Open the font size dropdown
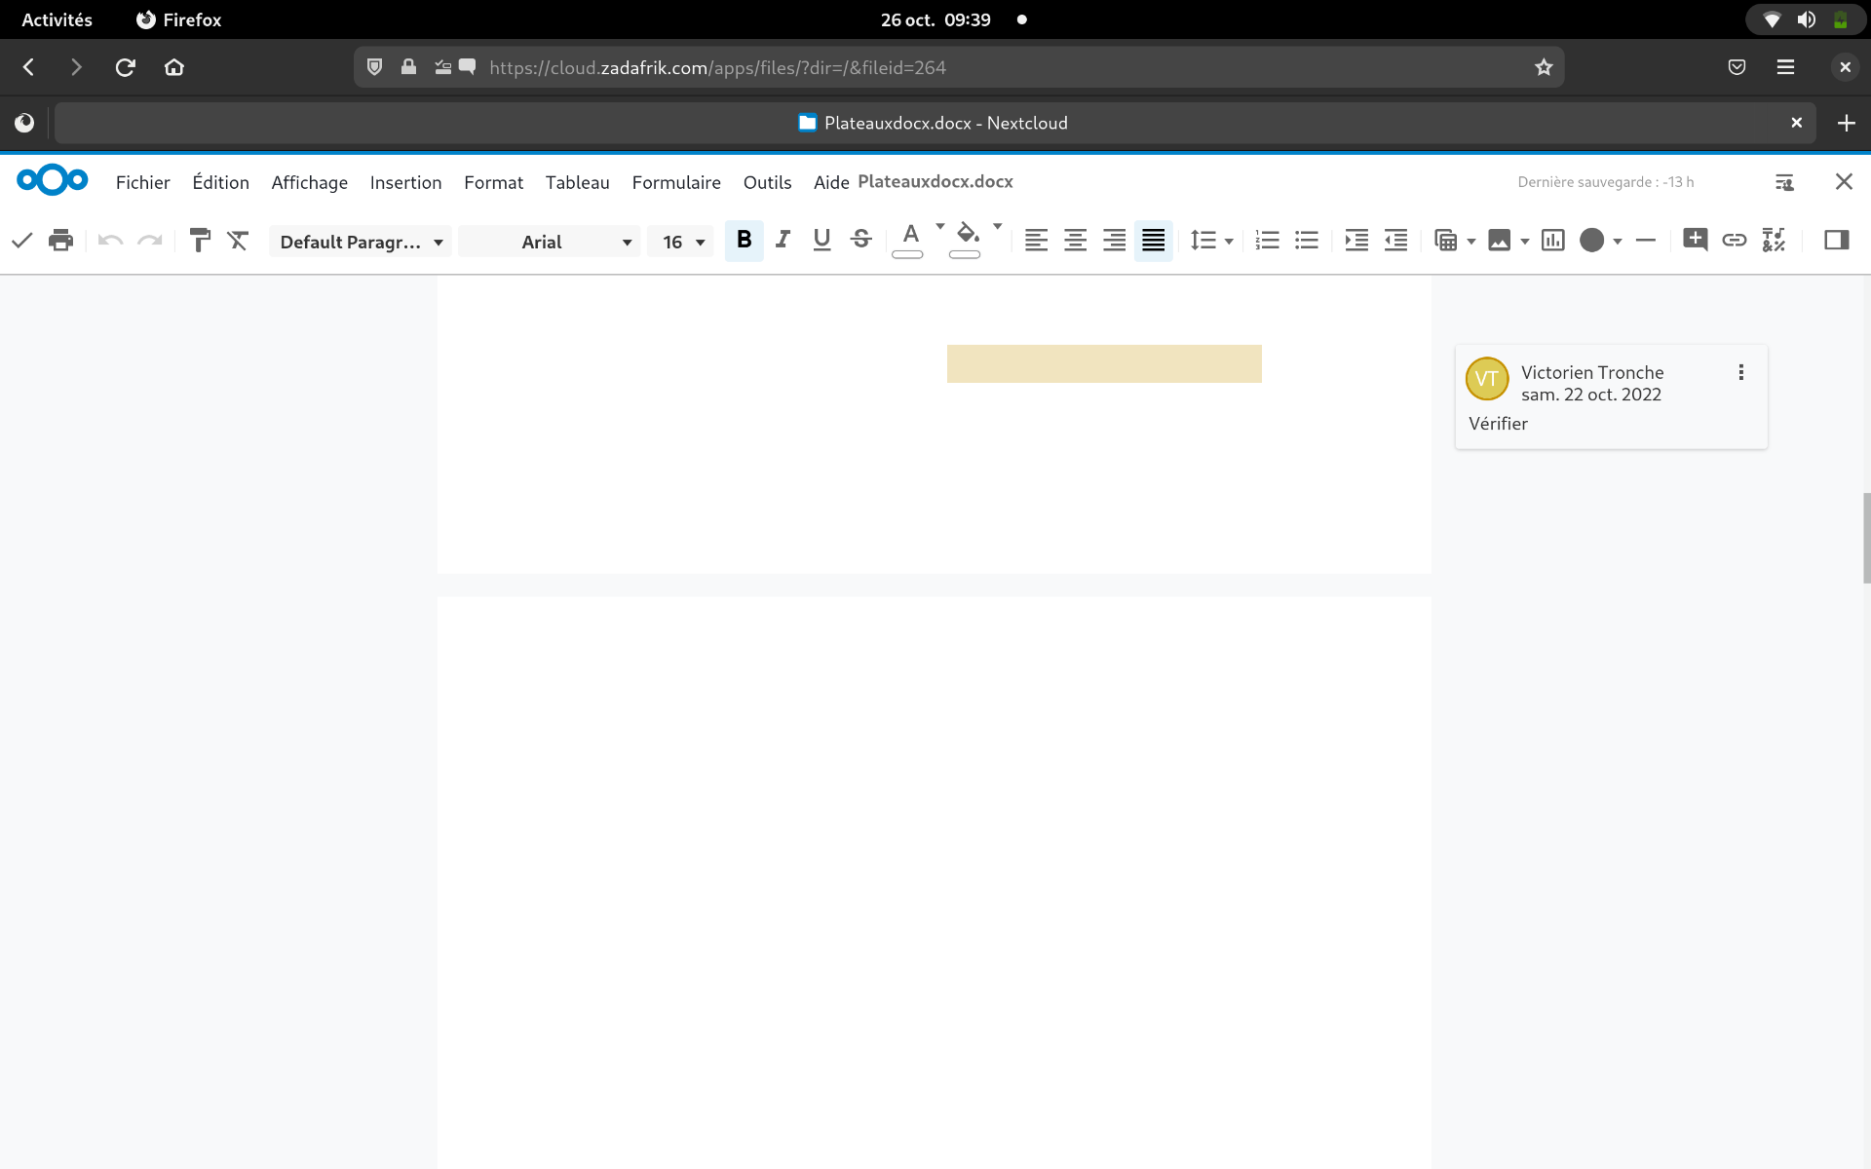 [680, 241]
